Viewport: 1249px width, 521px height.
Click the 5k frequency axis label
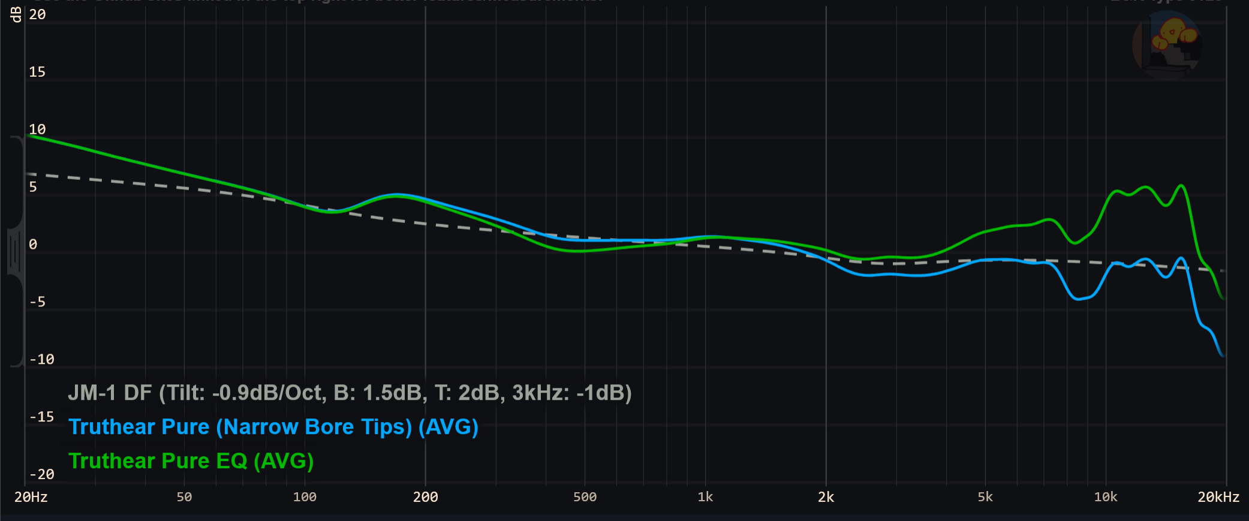[985, 497]
